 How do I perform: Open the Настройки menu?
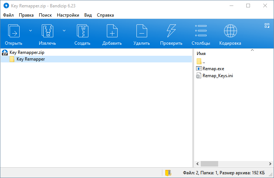click(68, 15)
